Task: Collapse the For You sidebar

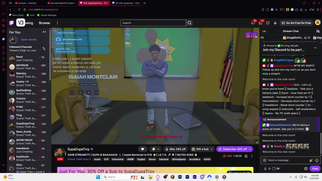Action: pyautogui.click(x=44, y=32)
